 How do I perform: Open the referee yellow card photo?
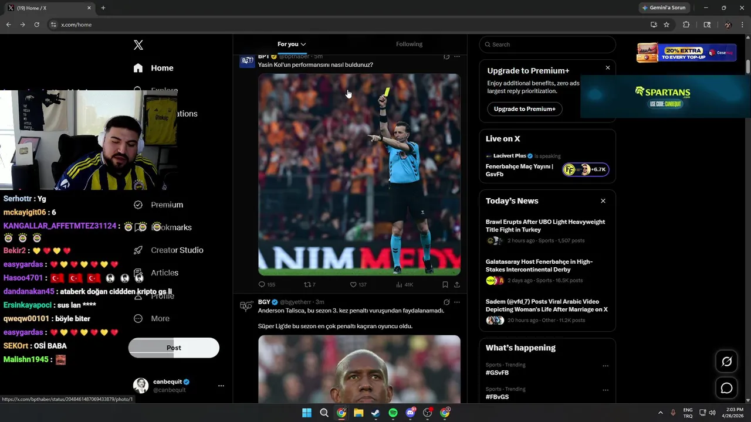(359, 174)
